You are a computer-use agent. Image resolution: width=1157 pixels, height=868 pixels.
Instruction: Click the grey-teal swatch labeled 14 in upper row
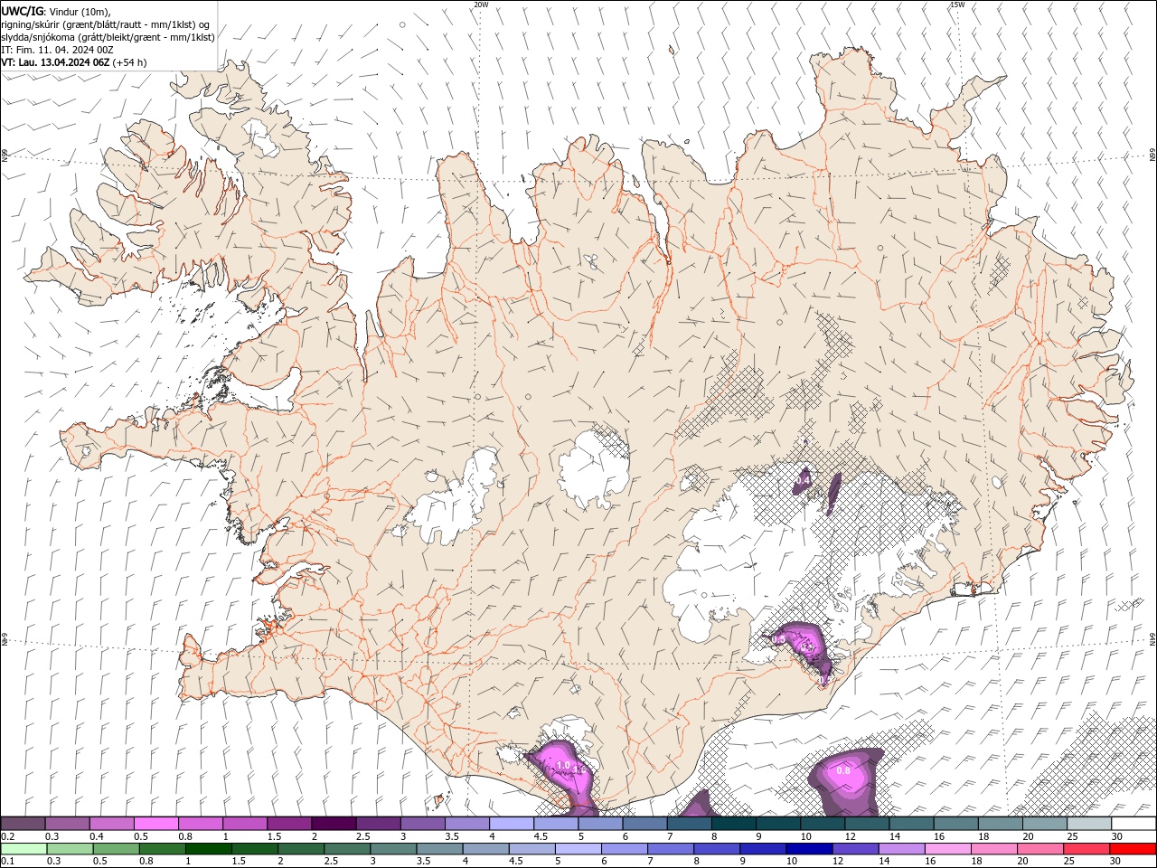click(x=911, y=824)
